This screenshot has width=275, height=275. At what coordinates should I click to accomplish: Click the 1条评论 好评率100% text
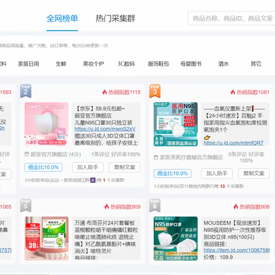pyautogui.click(x=116, y=154)
